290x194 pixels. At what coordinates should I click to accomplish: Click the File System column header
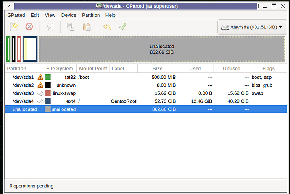tap(60, 68)
